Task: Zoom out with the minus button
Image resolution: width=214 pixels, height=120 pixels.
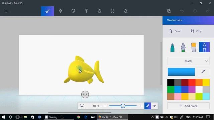Action: 105,106
